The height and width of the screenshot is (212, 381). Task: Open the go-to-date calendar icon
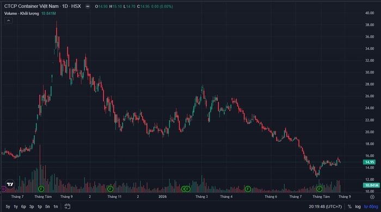(67, 207)
